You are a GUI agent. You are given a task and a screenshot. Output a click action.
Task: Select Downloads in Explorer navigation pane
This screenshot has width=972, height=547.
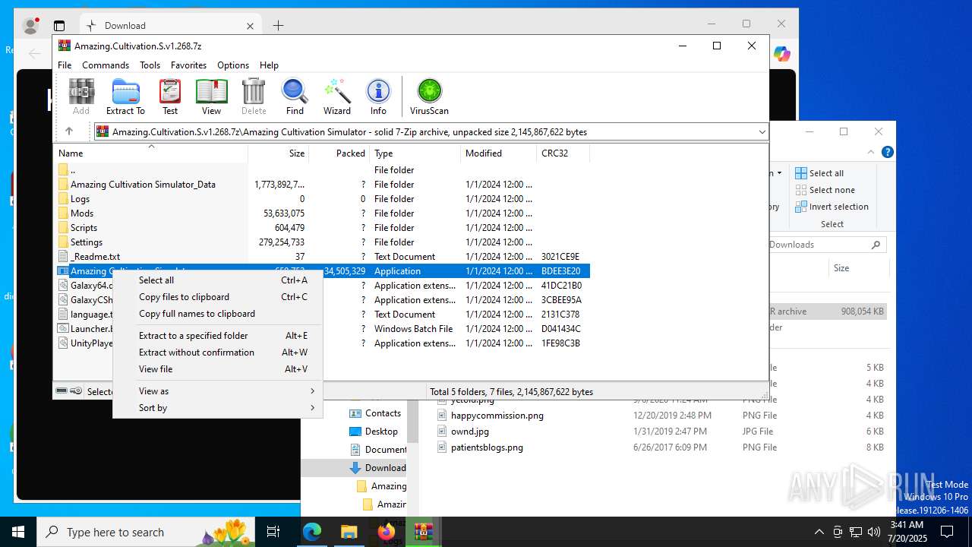(x=377, y=468)
